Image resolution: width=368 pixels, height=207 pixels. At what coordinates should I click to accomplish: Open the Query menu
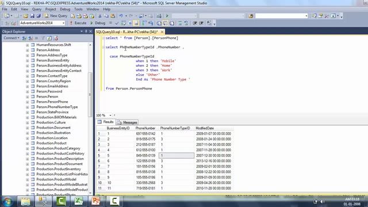[x=37, y=9]
